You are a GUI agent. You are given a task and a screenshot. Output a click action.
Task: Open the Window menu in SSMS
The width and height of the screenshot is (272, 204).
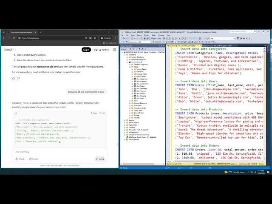(x=161, y=35)
